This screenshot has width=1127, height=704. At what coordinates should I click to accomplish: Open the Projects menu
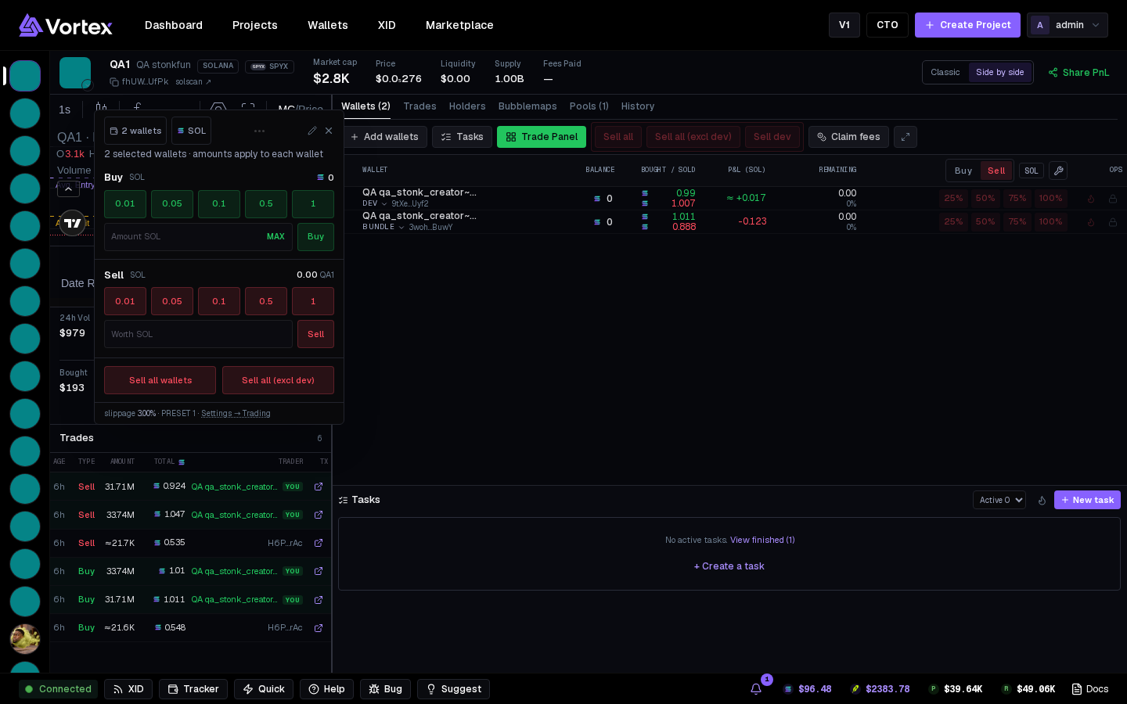tap(255, 25)
